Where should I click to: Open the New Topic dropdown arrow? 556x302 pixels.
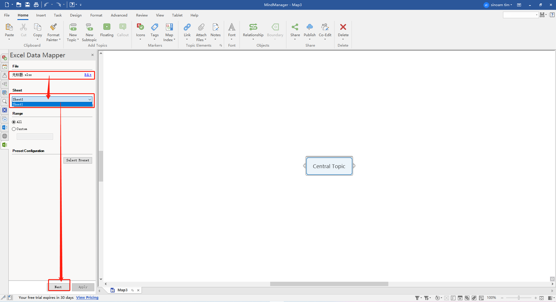78,40
